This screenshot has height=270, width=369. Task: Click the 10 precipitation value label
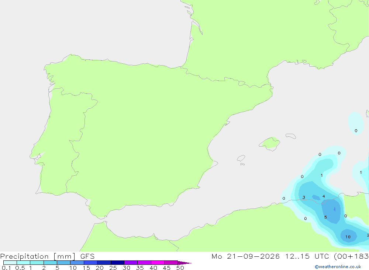pos(348,237)
